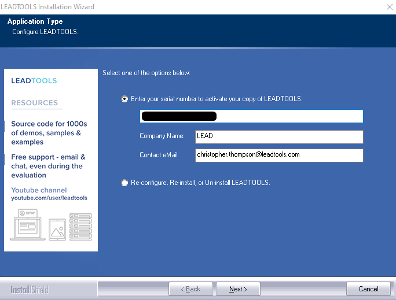The image size is (396, 300).
Task: Focus the Company Name text box
Action: click(x=279, y=137)
